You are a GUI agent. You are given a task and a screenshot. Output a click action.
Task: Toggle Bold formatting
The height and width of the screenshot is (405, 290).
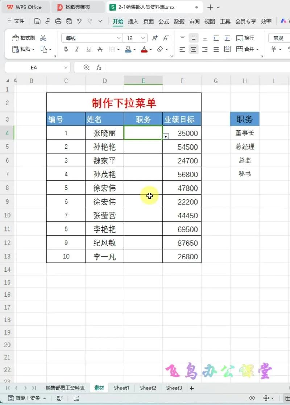coord(66,49)
